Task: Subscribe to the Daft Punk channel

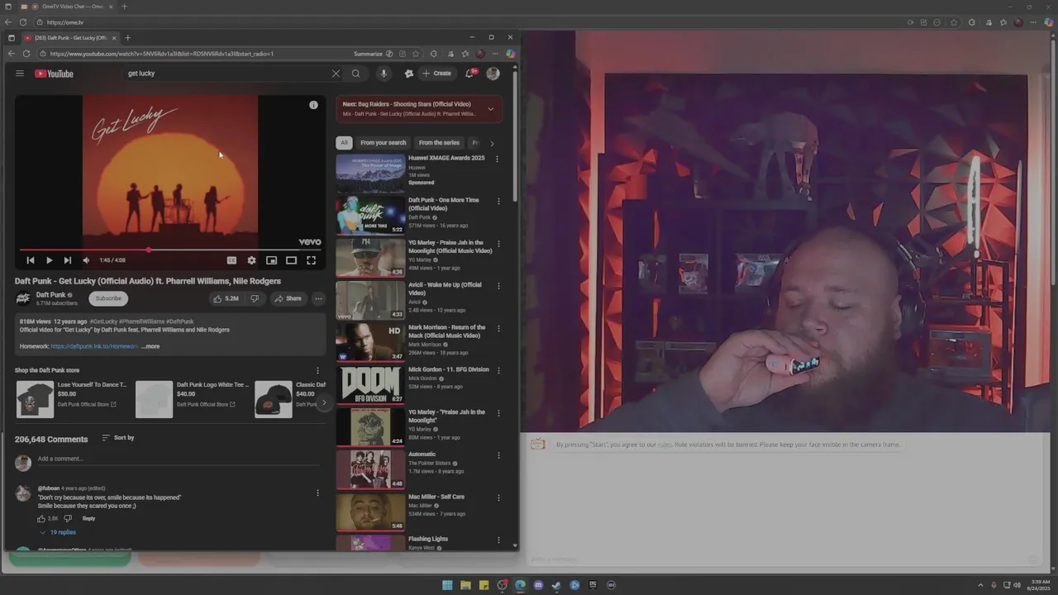Action: pyautogui.click(x=108, y=298)
